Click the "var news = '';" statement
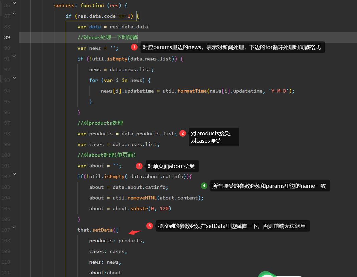Viewport: 357px width, 277px height. pos(98,48)
